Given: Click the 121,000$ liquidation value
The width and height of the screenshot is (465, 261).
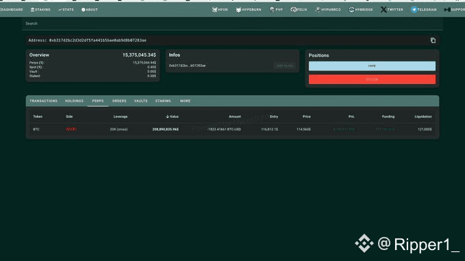Looking at the screenshot, I should (x=425, y=129).
